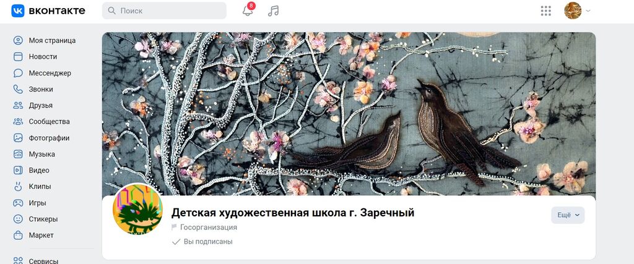Click the Stickers smiley icon

[18, 219]
